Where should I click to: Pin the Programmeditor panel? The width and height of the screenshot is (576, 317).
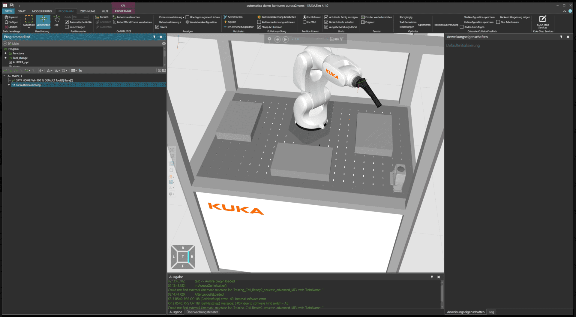point(154,37)
